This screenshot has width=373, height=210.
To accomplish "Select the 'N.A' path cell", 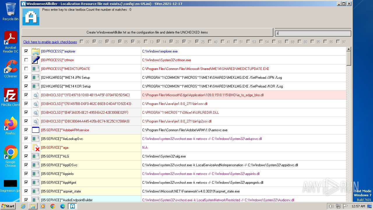I will pyautogui.click(x=244, y=148).
